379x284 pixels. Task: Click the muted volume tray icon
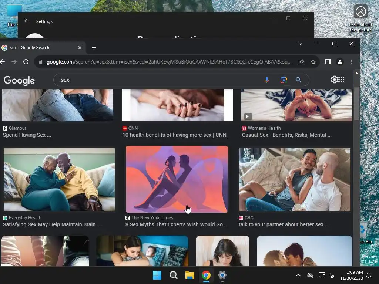point(331,275)
